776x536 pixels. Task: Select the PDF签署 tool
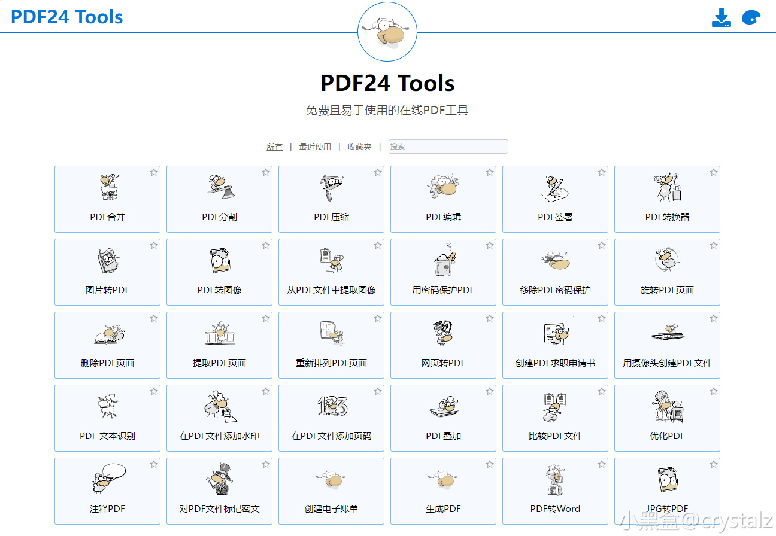point(555,199)
